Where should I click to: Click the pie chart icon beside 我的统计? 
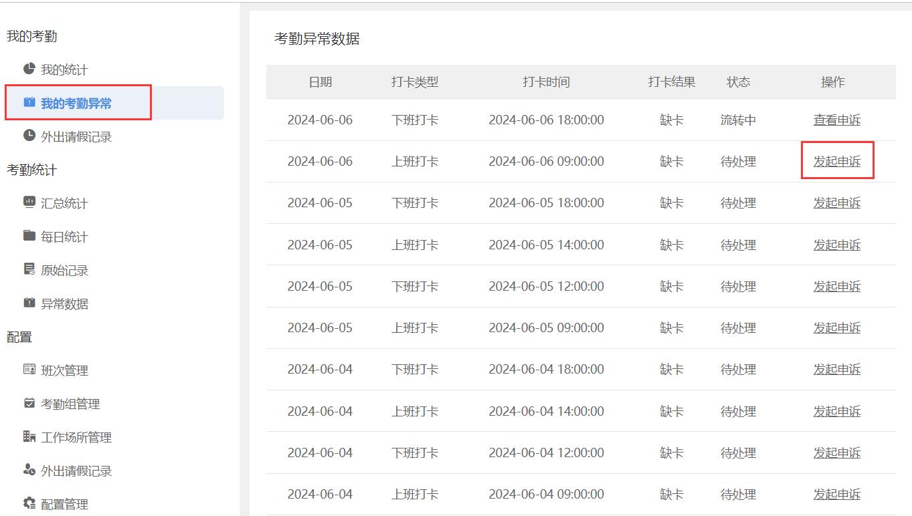[29, 69]
